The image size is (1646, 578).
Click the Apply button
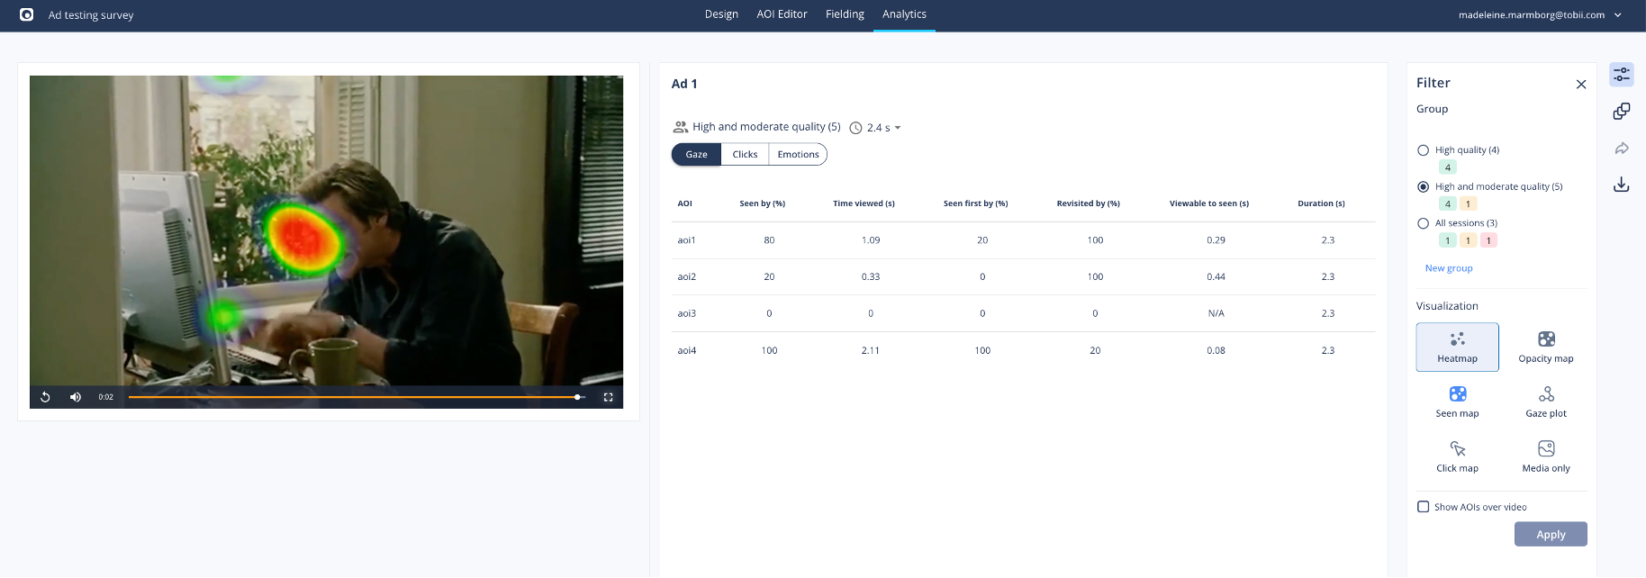pyautogui.click(x=1550, y=535)
